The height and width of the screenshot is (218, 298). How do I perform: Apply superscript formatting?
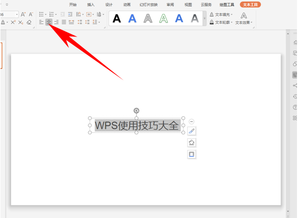click(x=13, y=22)
